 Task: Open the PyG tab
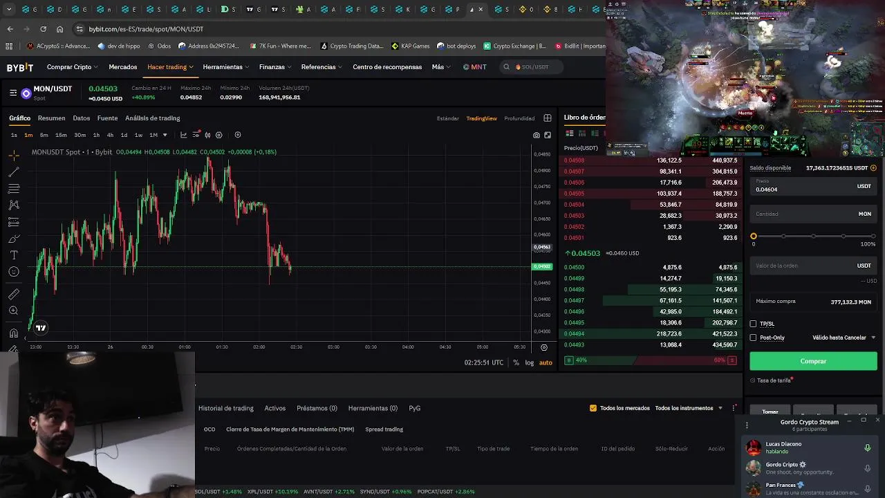pyautogui.click(x=415, y=408)
